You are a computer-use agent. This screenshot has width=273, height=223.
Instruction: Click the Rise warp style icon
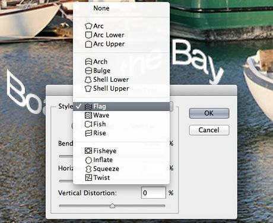pos(88,133)
